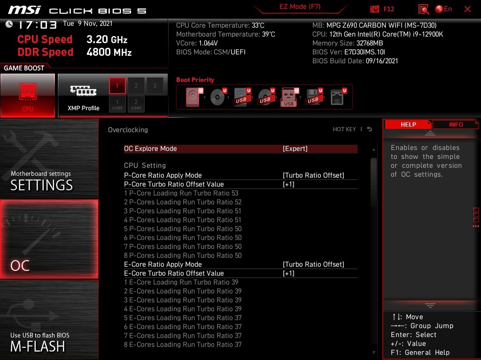This screenshot has height=360, width=481.
Task: Click the USB key boot device icon
Action: [289, 97]
